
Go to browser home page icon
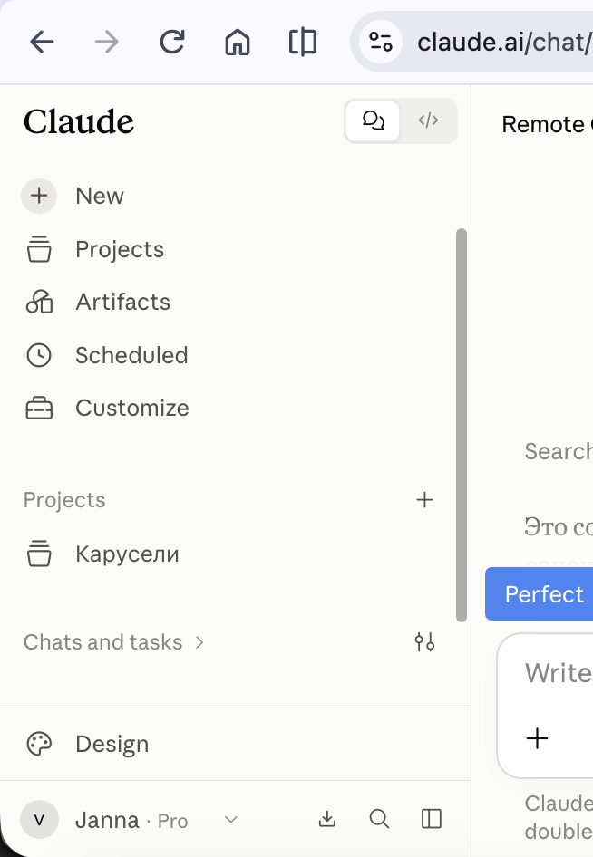(x=238, y=42)
